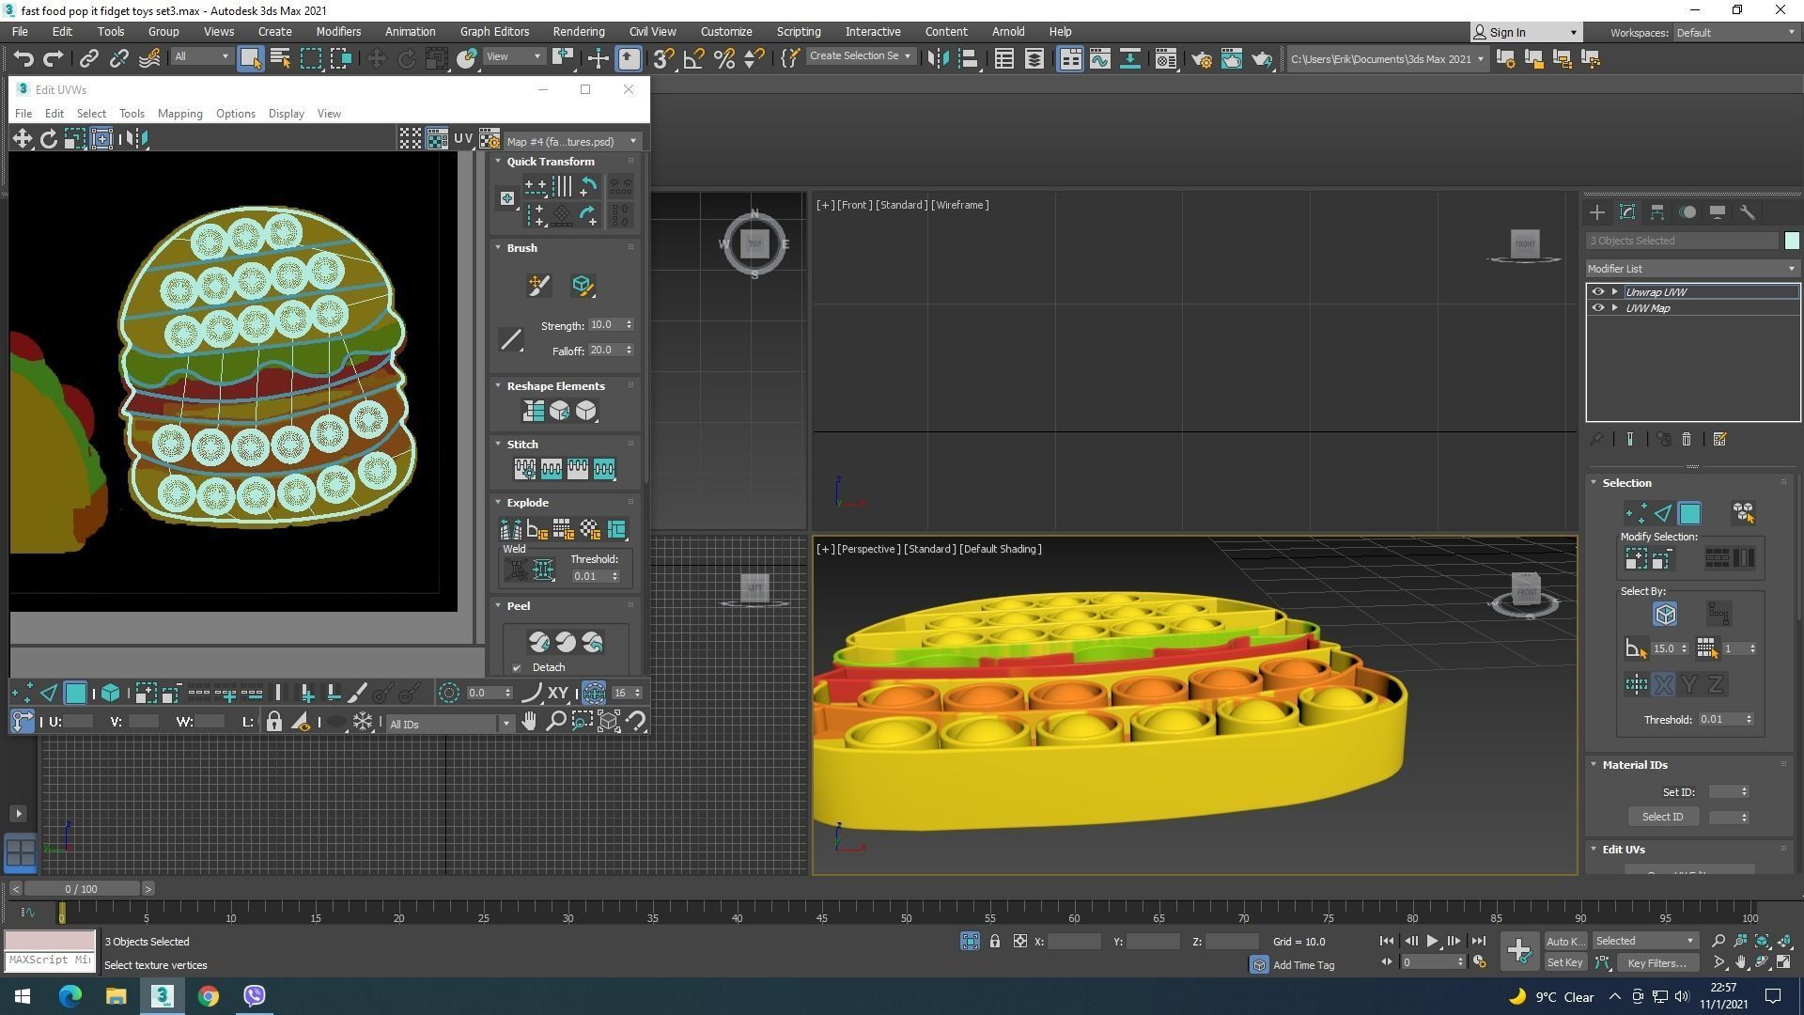Click the object color swatch
This screenshot has height=1015, width=1804.
pos(1792,241)
